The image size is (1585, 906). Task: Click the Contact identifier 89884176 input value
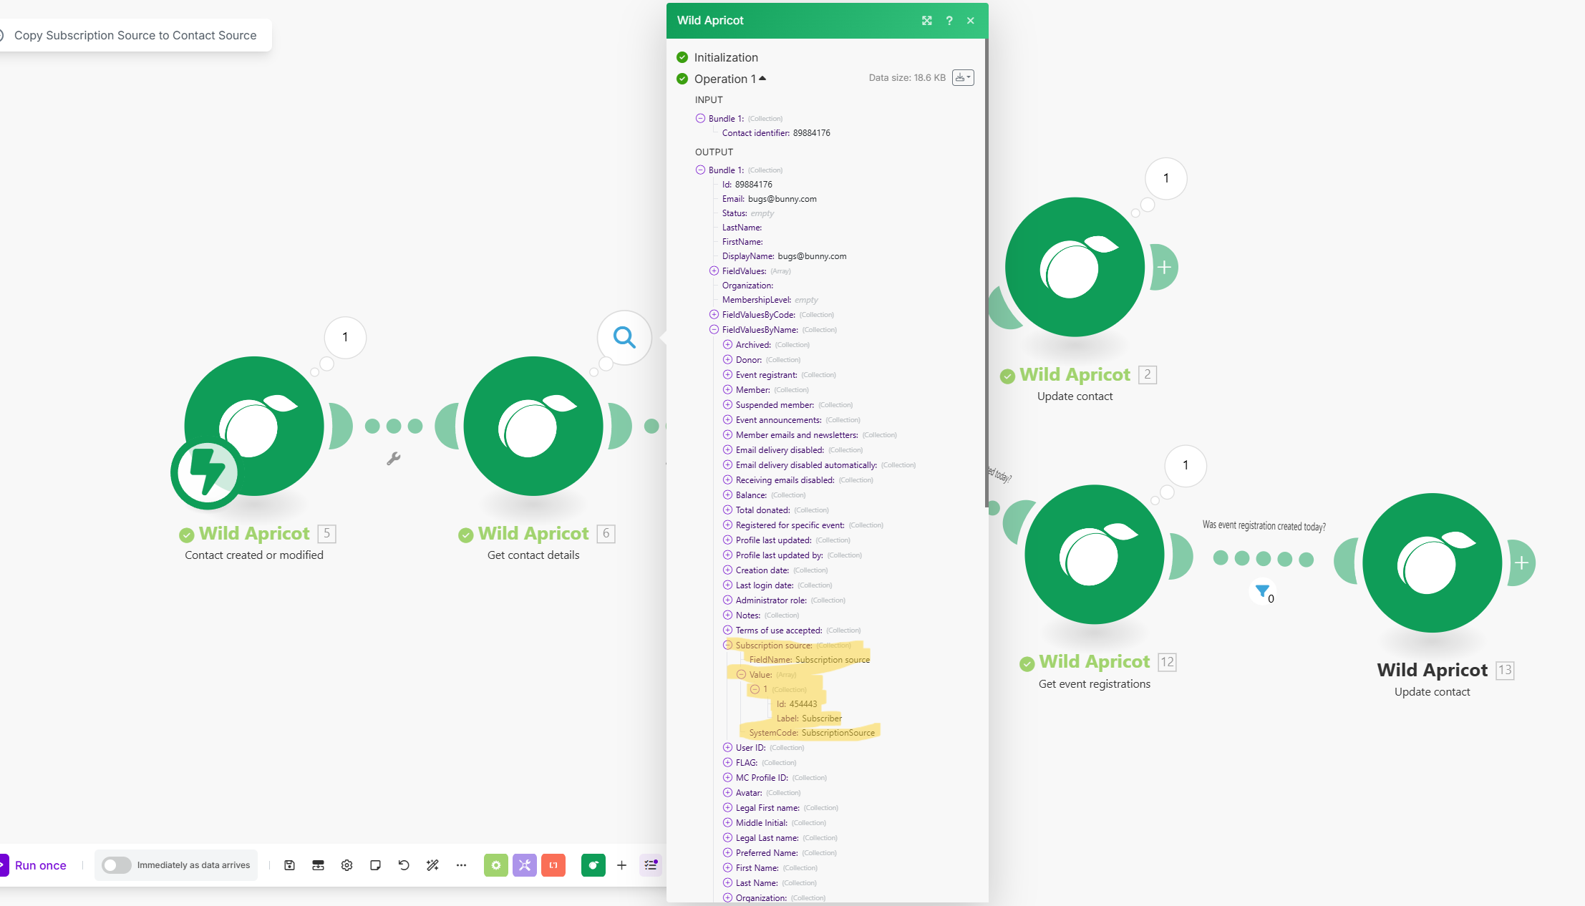pyautogui.click(x=811, y=132)
